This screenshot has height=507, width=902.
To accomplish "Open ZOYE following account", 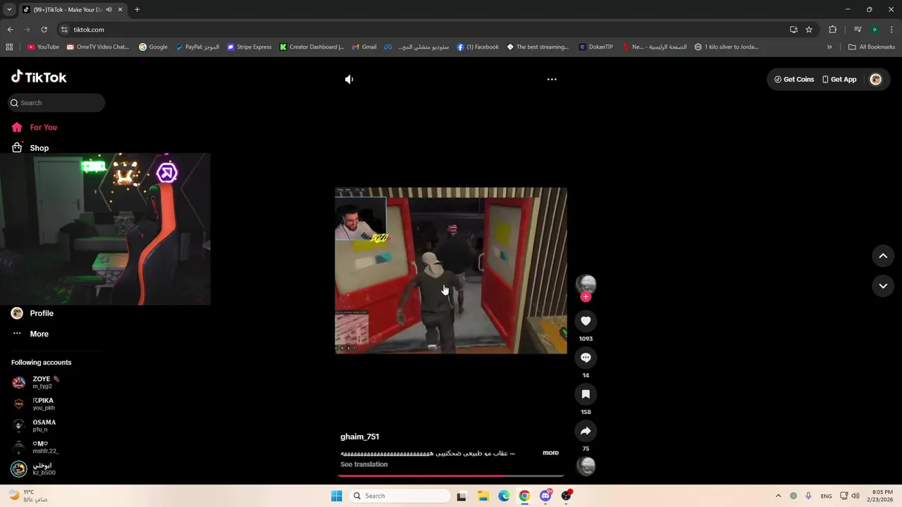I will click(46, 382).
